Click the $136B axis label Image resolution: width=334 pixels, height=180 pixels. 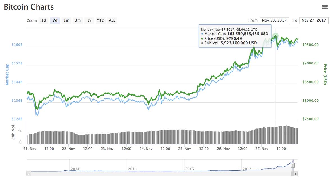tap(17, 101)
